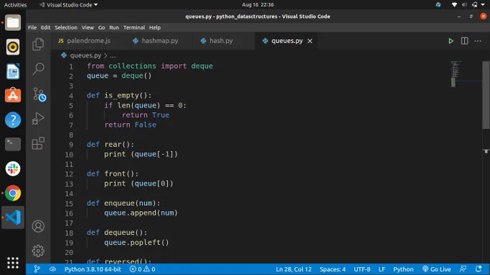The width and height of the screenshot is (490, 275).
Task: Open Slack from the dock
Action: click(13, 168)
